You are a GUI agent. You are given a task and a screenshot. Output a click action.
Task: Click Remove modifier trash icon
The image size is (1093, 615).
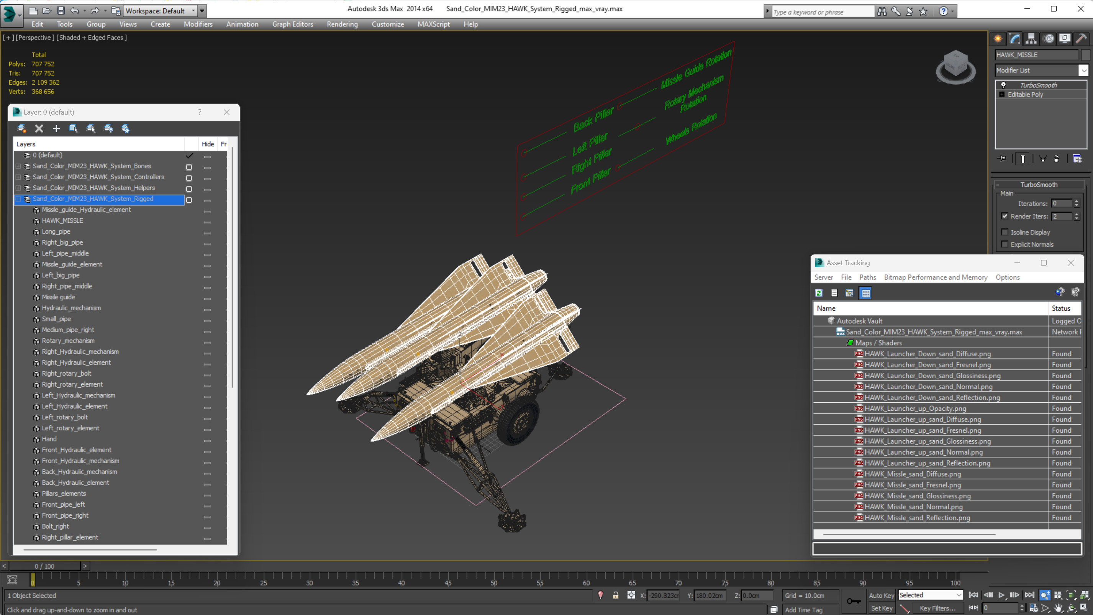pos(1057,159)
